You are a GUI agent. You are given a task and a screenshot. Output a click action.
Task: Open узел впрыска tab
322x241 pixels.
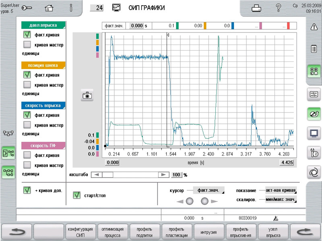273,232
